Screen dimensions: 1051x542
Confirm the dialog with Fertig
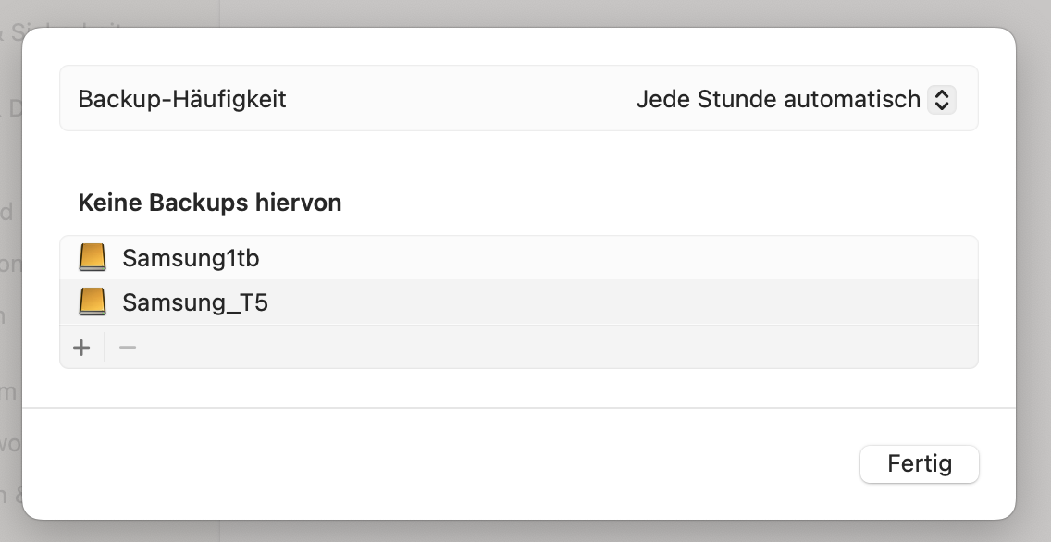[x=919, y=463]
